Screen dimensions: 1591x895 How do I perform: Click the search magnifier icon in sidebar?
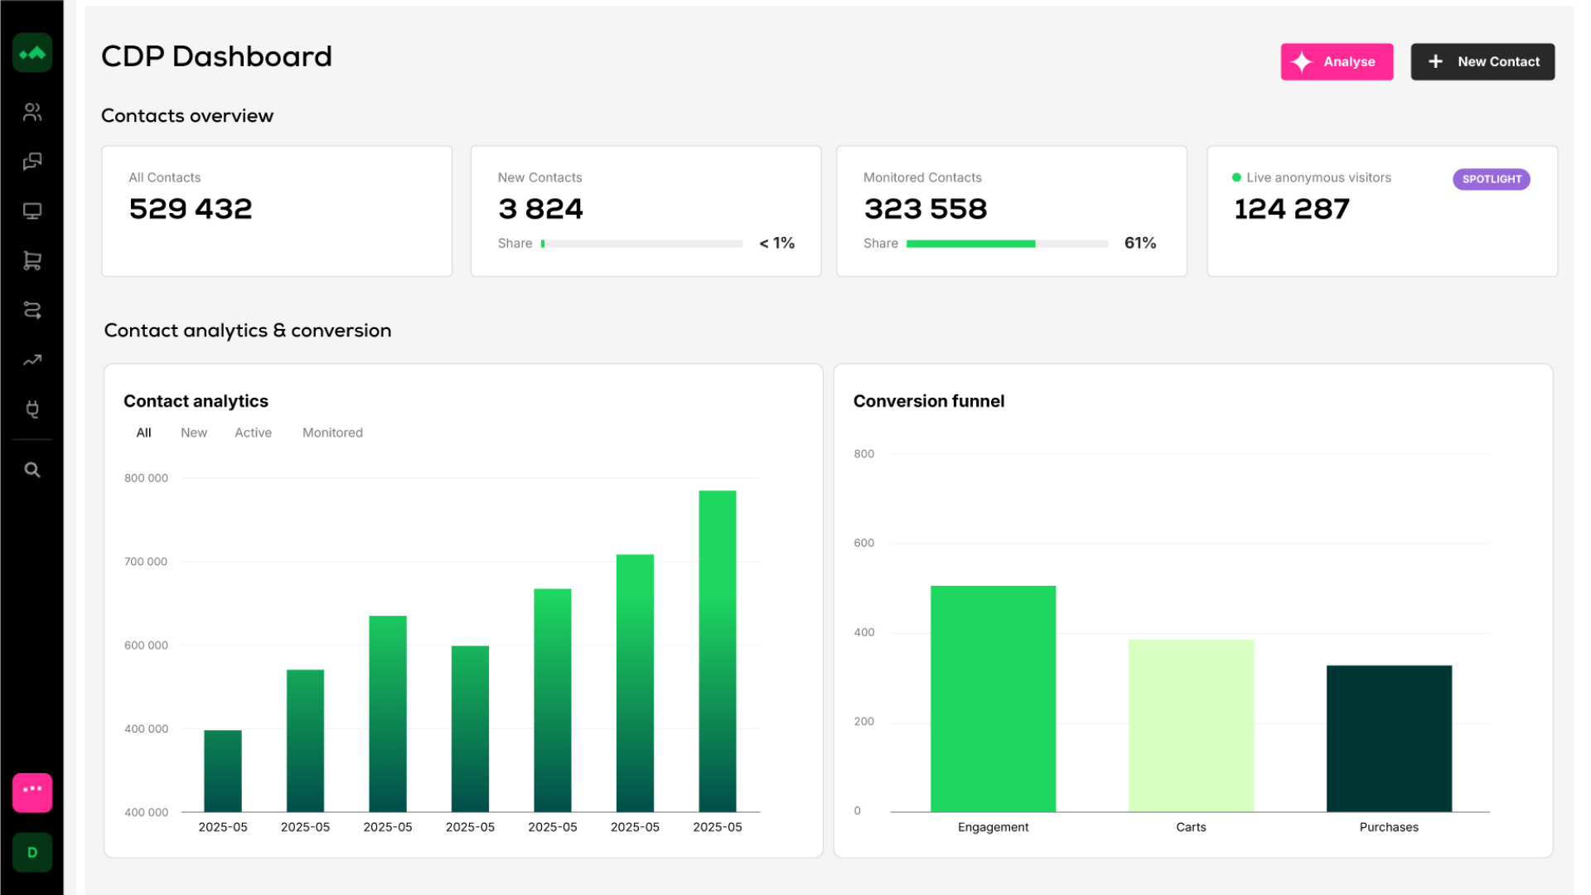click(x=32, y=470)
